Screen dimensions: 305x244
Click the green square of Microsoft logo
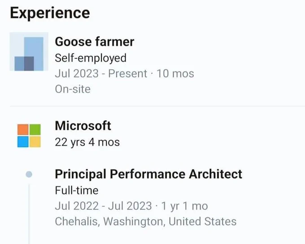[35, 130]
